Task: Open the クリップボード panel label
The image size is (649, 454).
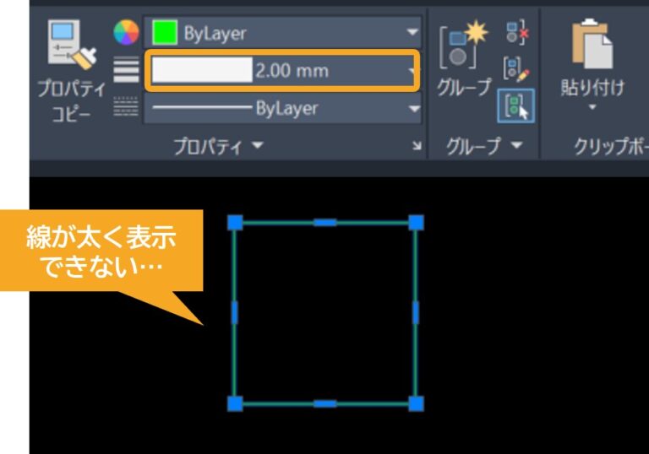Action: [x=610, y=146]
